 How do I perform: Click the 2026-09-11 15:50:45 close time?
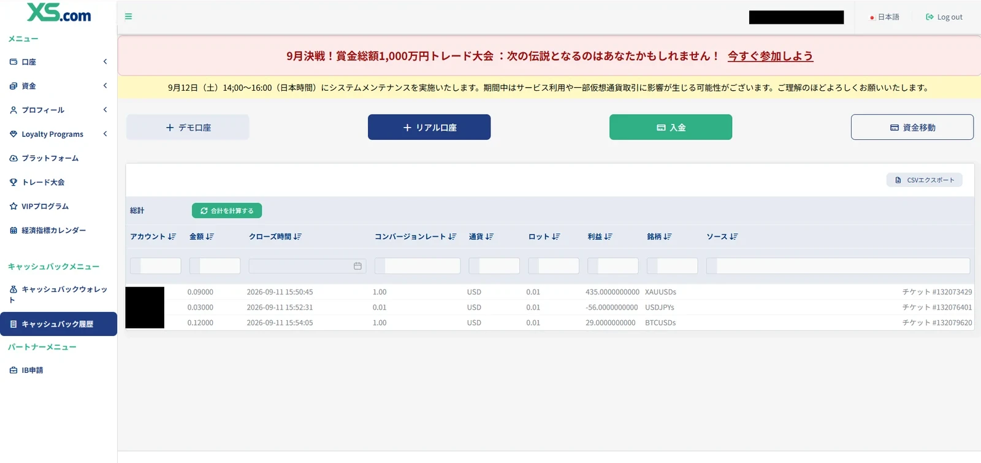(280, 292)
